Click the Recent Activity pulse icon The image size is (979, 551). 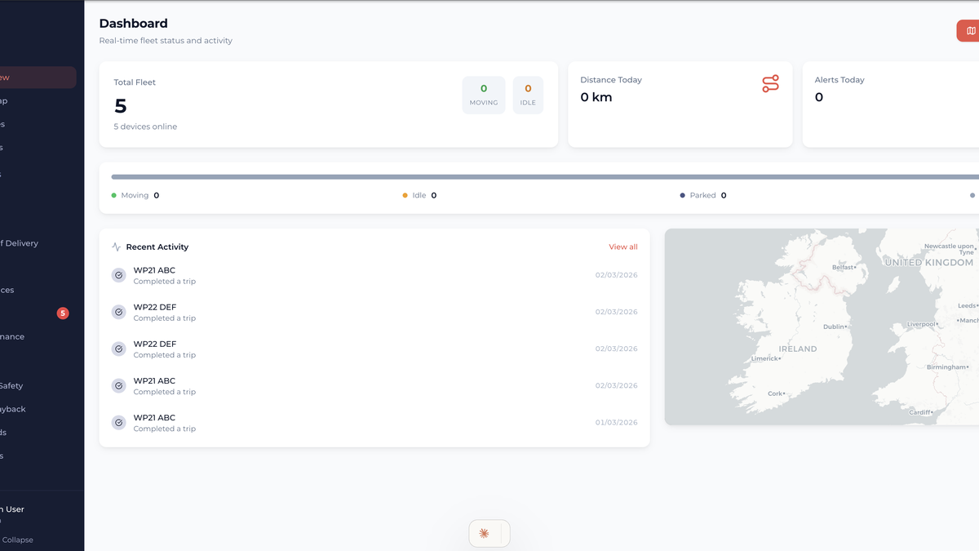(x=116, y=247)
